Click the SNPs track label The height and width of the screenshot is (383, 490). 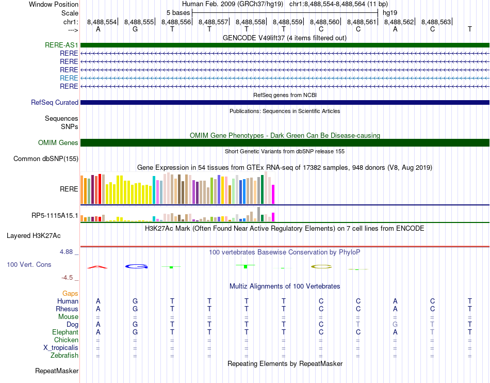[x=70, y=126]
